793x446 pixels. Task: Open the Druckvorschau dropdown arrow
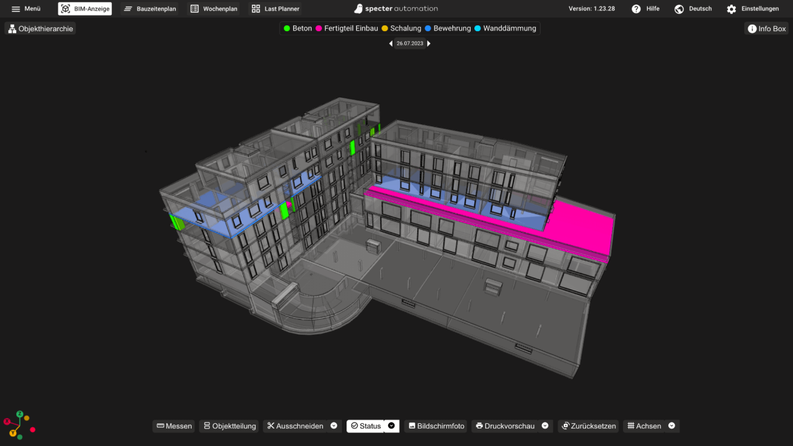pos(545,426)
